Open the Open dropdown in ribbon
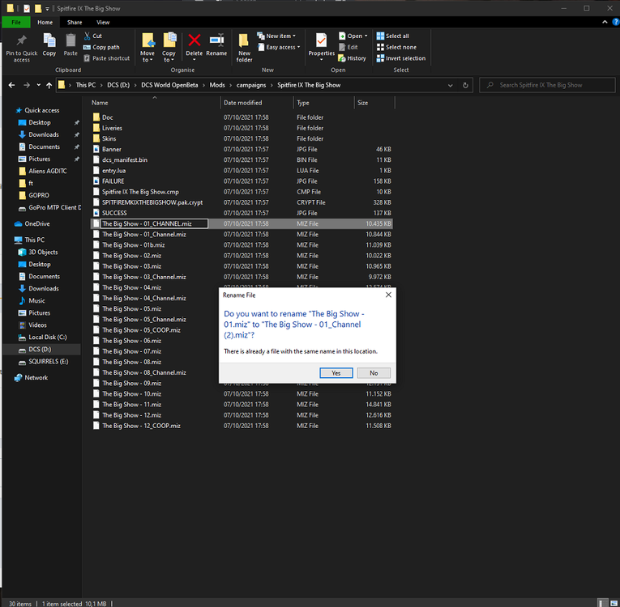Viewport: 620px width, 607px height. pyautogui.click(x=353, y=36)
